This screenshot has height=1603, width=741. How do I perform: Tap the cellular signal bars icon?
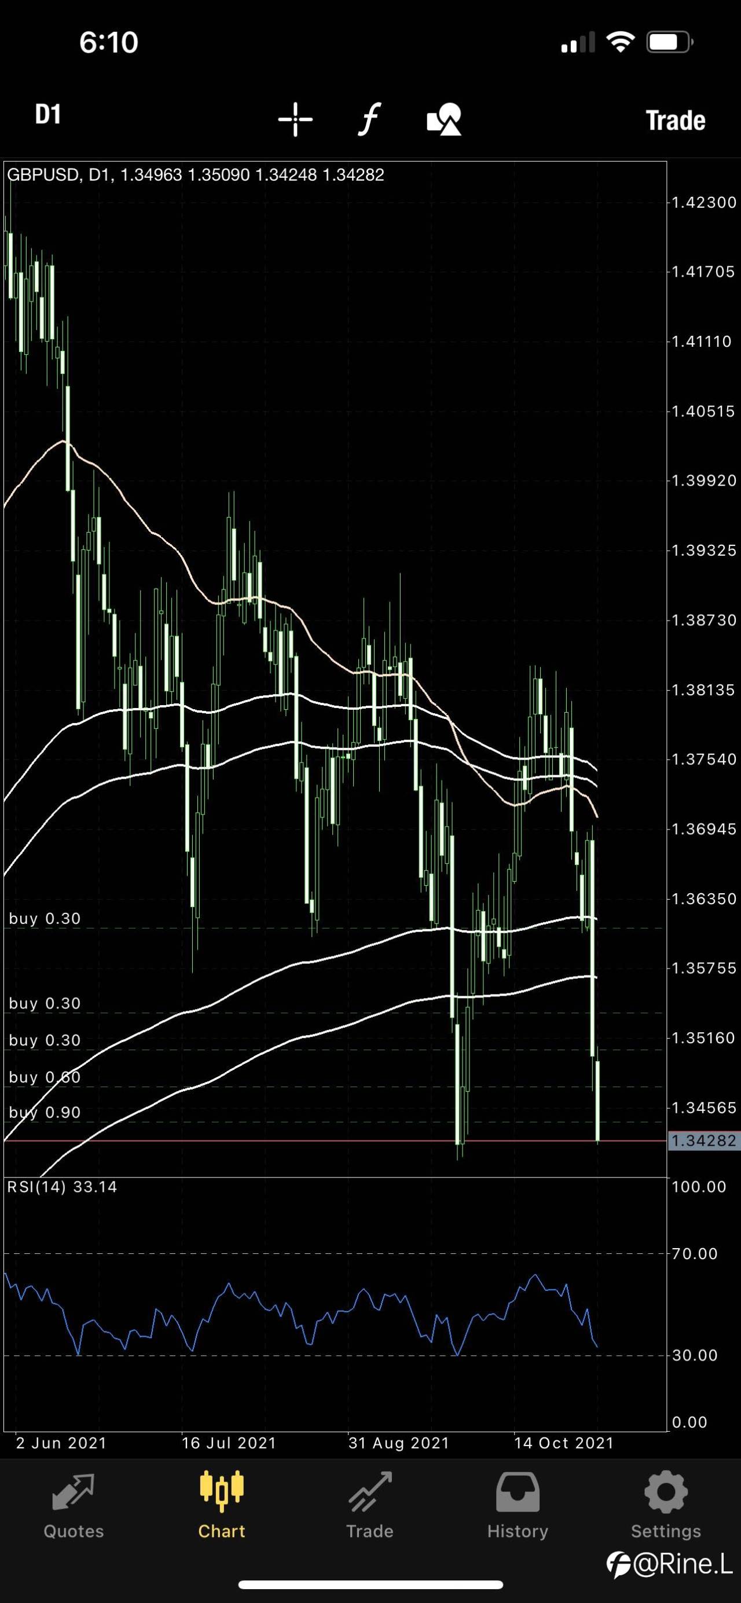(x=578, y=43)
